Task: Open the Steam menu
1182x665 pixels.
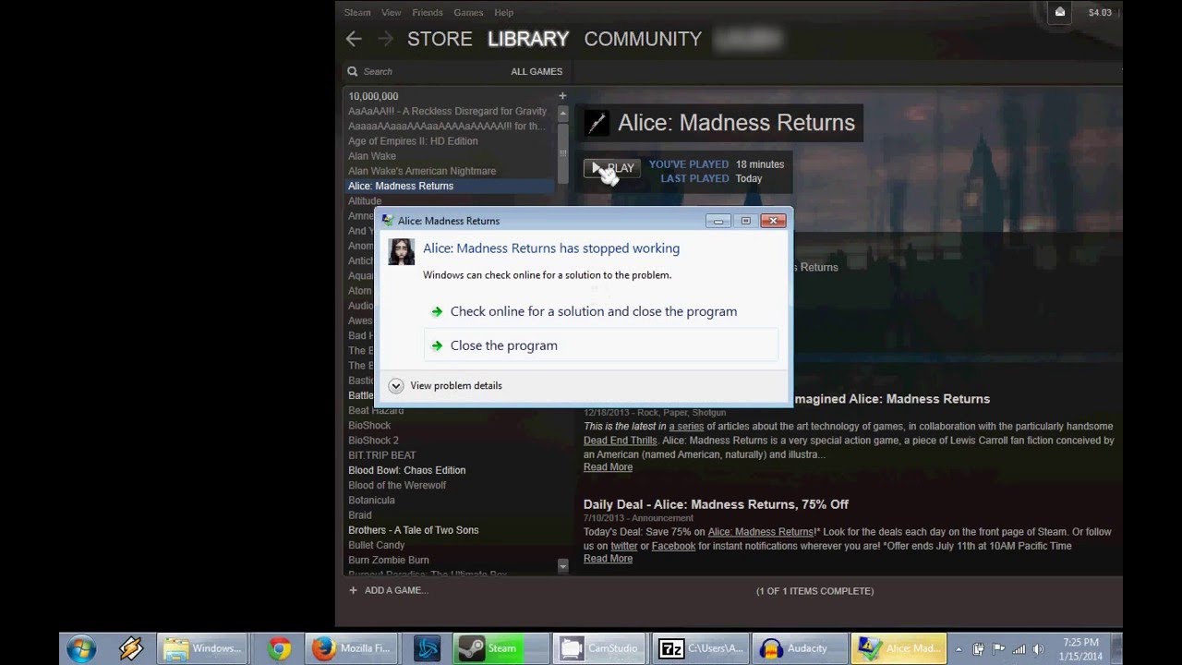Action: (357, 12)
